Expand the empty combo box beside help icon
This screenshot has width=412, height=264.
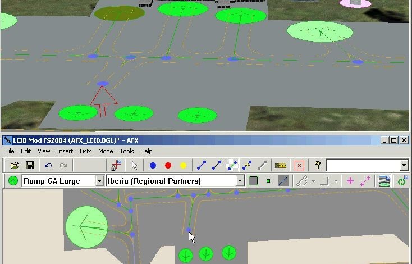(404, 166)
